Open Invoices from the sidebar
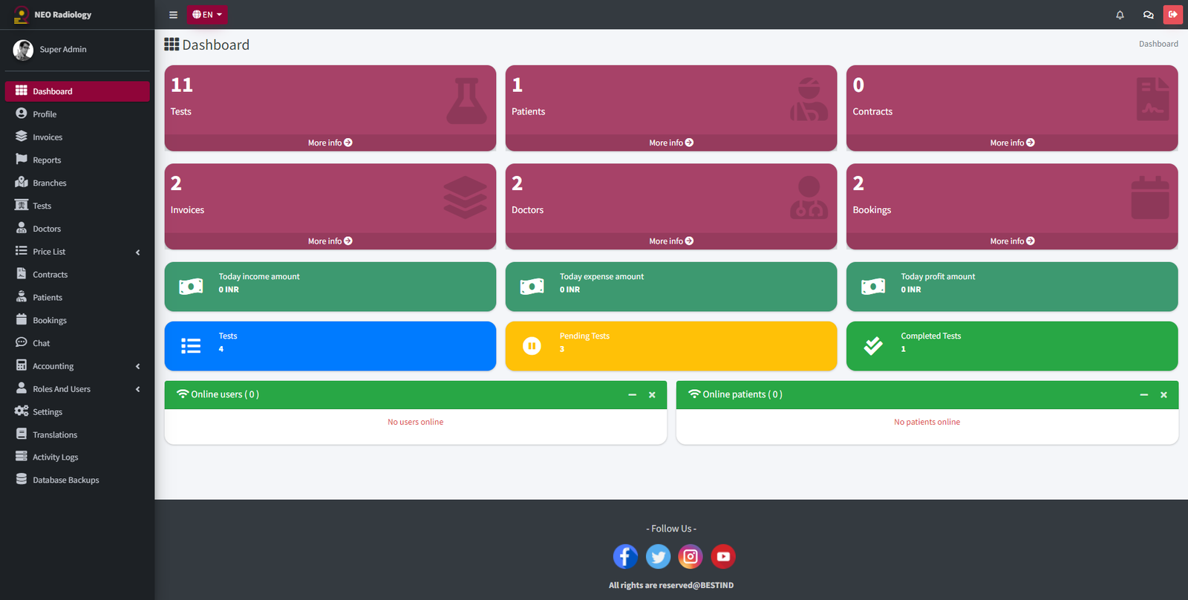The width and height of the screenshot is (1188, 600). (48, 137)
